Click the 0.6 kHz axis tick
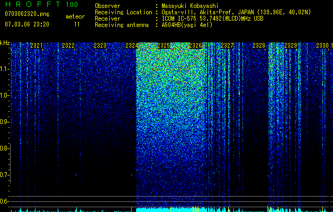The width and height of the screenshot is (333, 212). (x=4, y=201)
